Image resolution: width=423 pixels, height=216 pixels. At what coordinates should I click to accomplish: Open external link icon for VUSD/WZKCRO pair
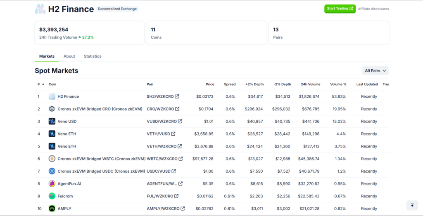(x=180, y=122)
